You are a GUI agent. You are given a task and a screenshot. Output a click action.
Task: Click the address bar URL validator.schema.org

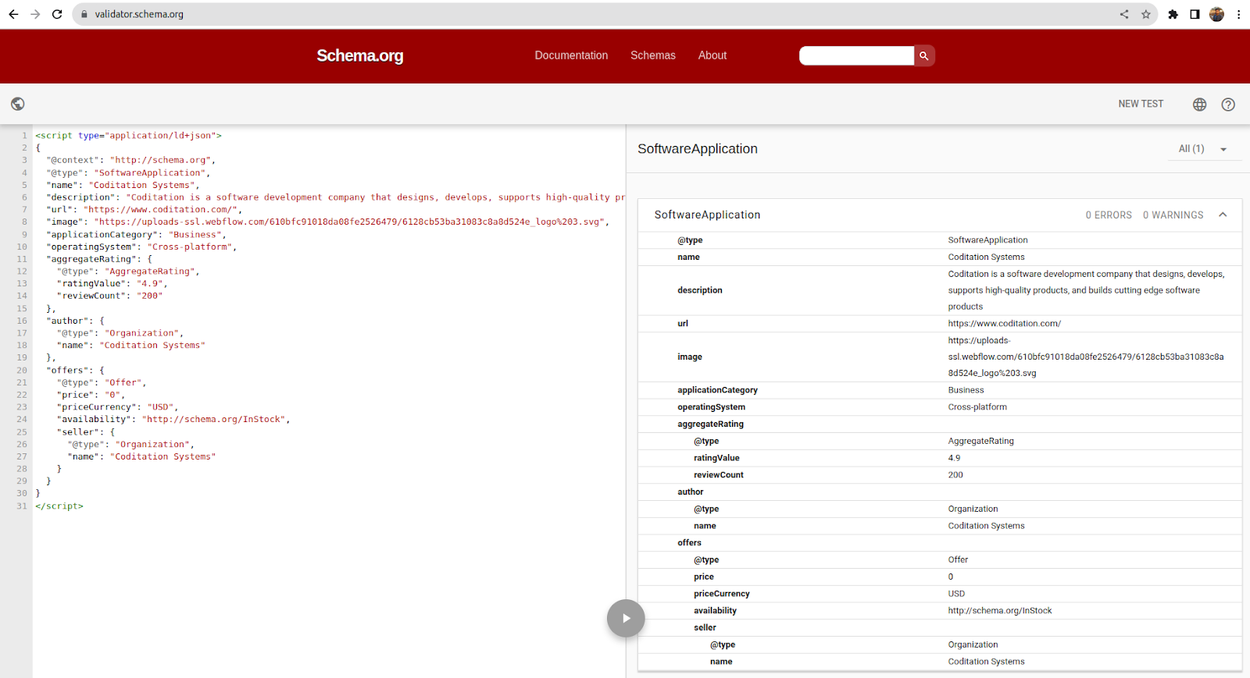pyautogui.click(x=139, y=14)
